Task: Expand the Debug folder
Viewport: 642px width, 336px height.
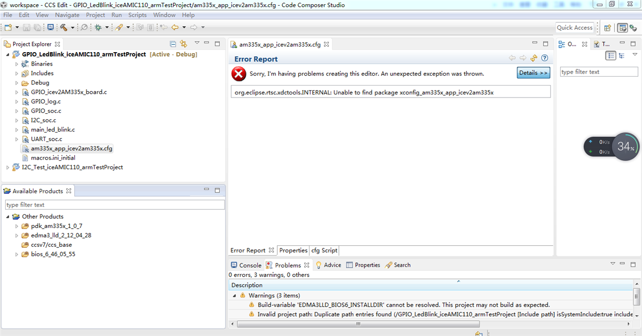Action: 17,83
